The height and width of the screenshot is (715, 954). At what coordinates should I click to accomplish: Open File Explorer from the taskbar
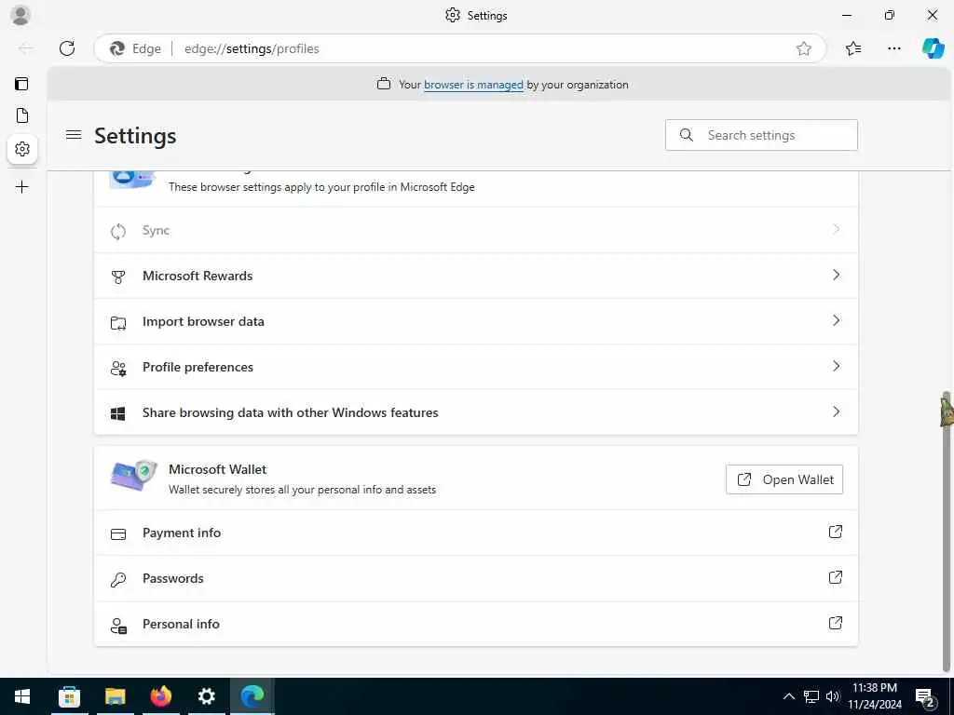pos(115,696)
